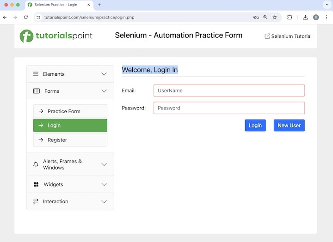Screen dimensions: 333x242
Task: Open the downloads icon in the toolbar
Action: click(305, 17)
